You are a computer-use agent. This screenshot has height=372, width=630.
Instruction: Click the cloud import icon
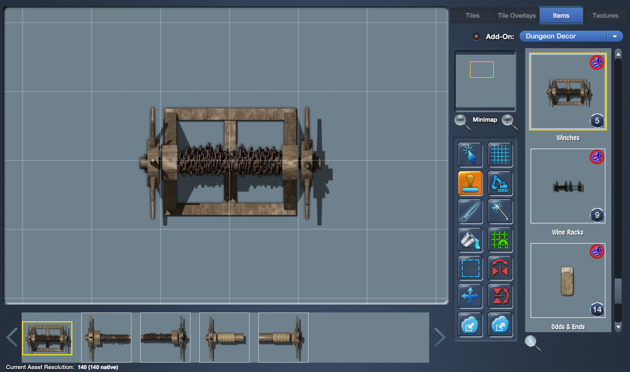coord(470,325)
